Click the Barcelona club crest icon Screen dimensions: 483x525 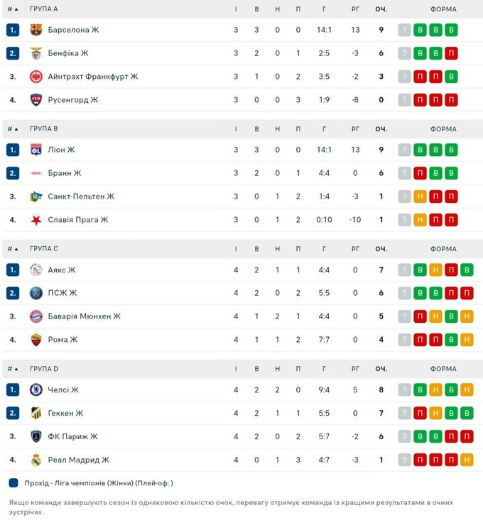point(36,30)
